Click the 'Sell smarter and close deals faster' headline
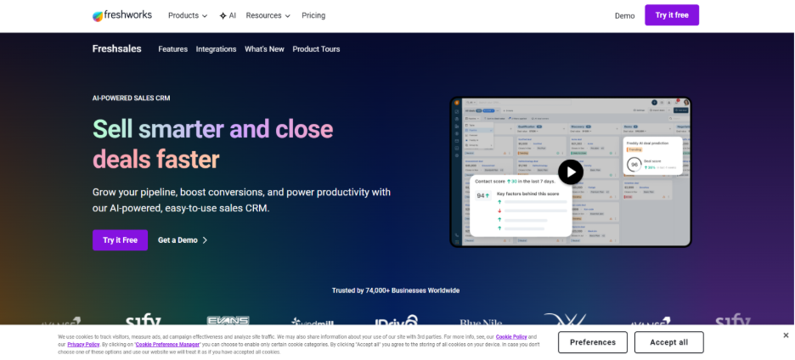The height and width of the screenshot is (360, 795). [213, 144]
